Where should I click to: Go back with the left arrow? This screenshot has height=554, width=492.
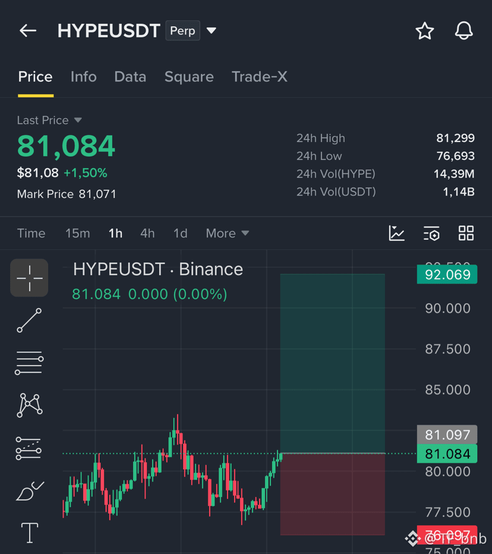coord(28,31)
